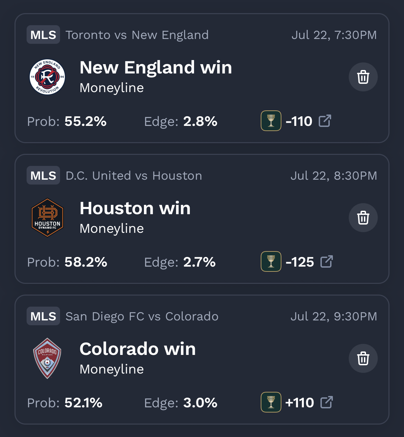The height and width of the screenshot is (437, 404).
Task: Select MLS tag on D.C. United match
Action: pos(43,176)
